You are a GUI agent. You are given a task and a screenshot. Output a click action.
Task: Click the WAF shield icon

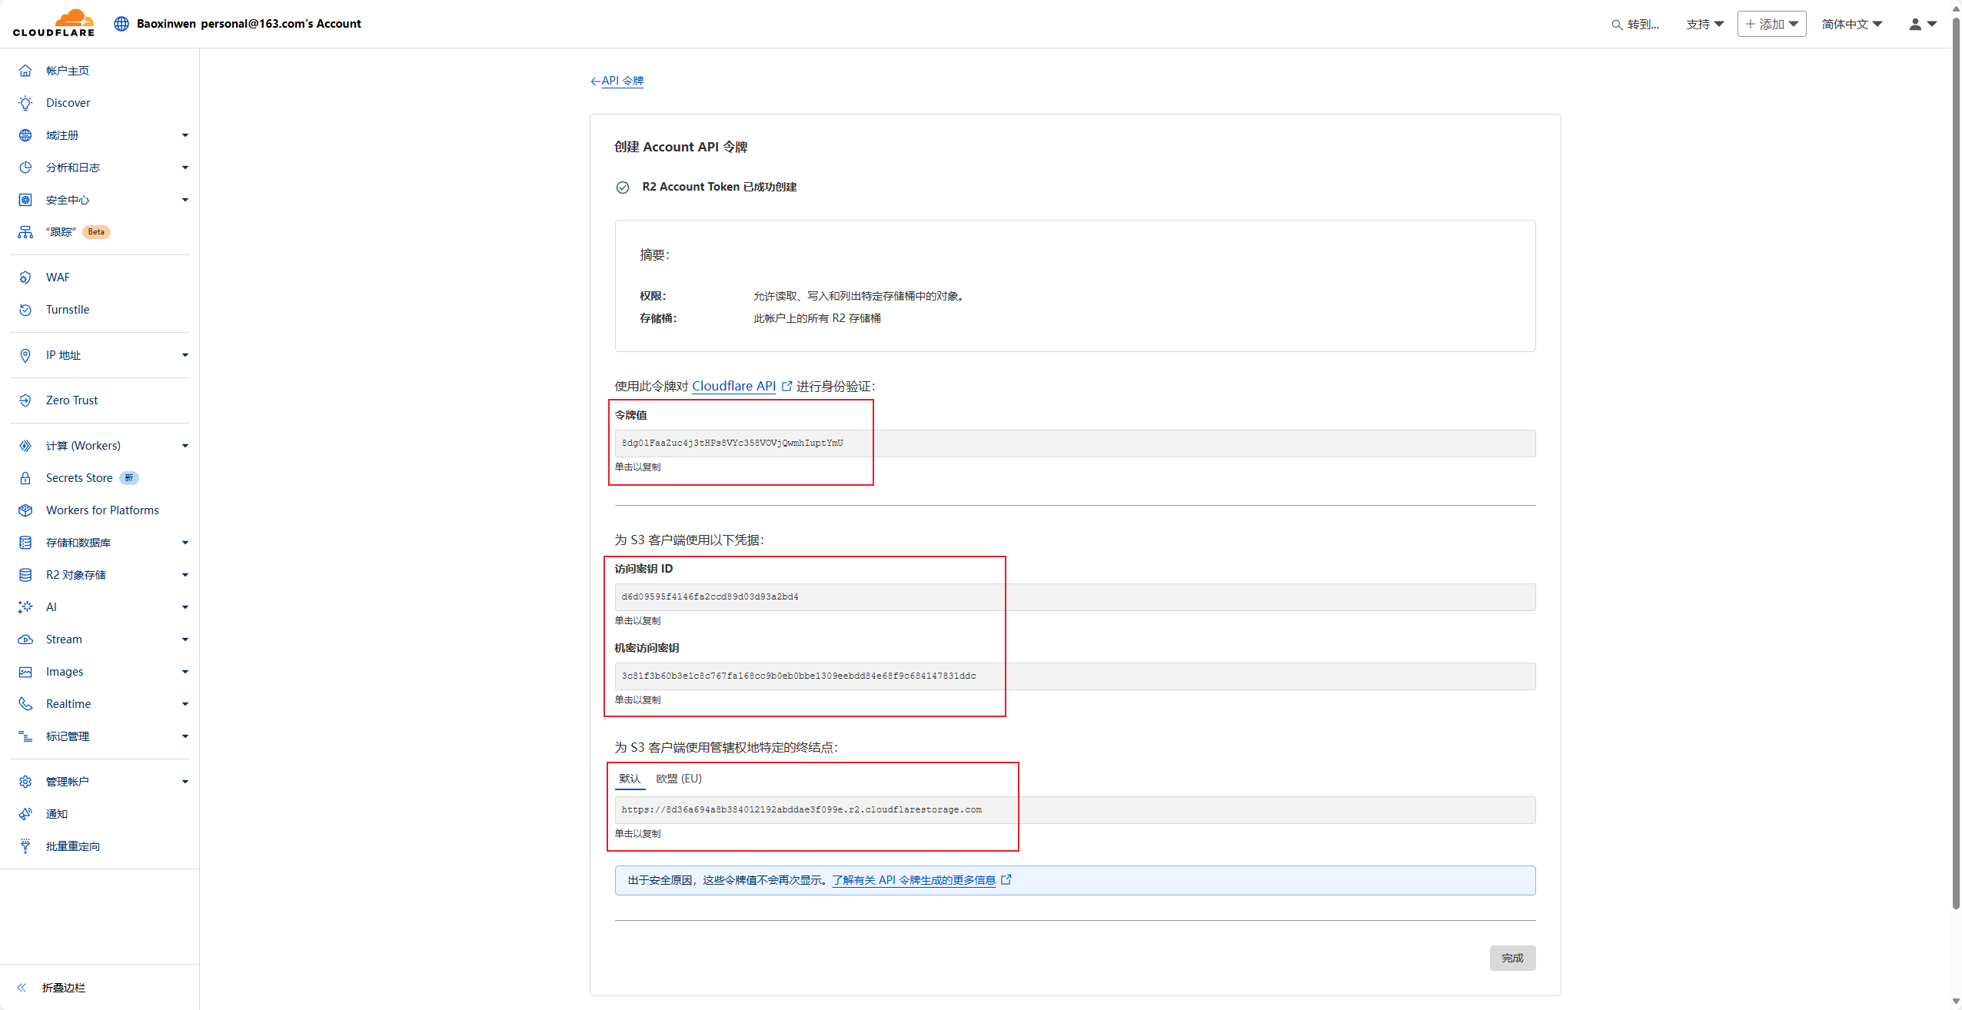[x=25, y=277]
